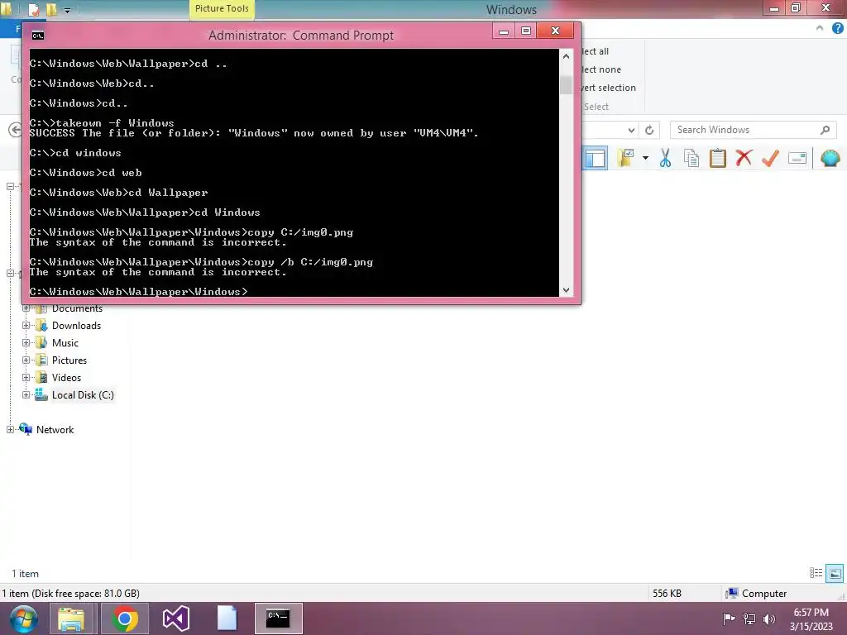The height and width of the screenshot is (635, 847).
Task: Open the Picture Tools contextual tab
Action: click(x=222, y=9)
